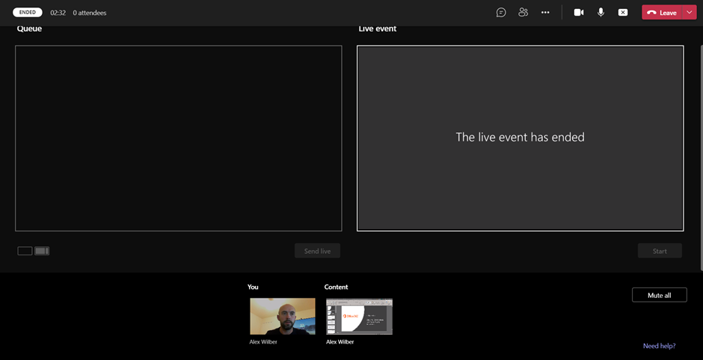Expand the Leave options dropdown arrow
This screenshot has width=703, height=360.
coord(690,13)
